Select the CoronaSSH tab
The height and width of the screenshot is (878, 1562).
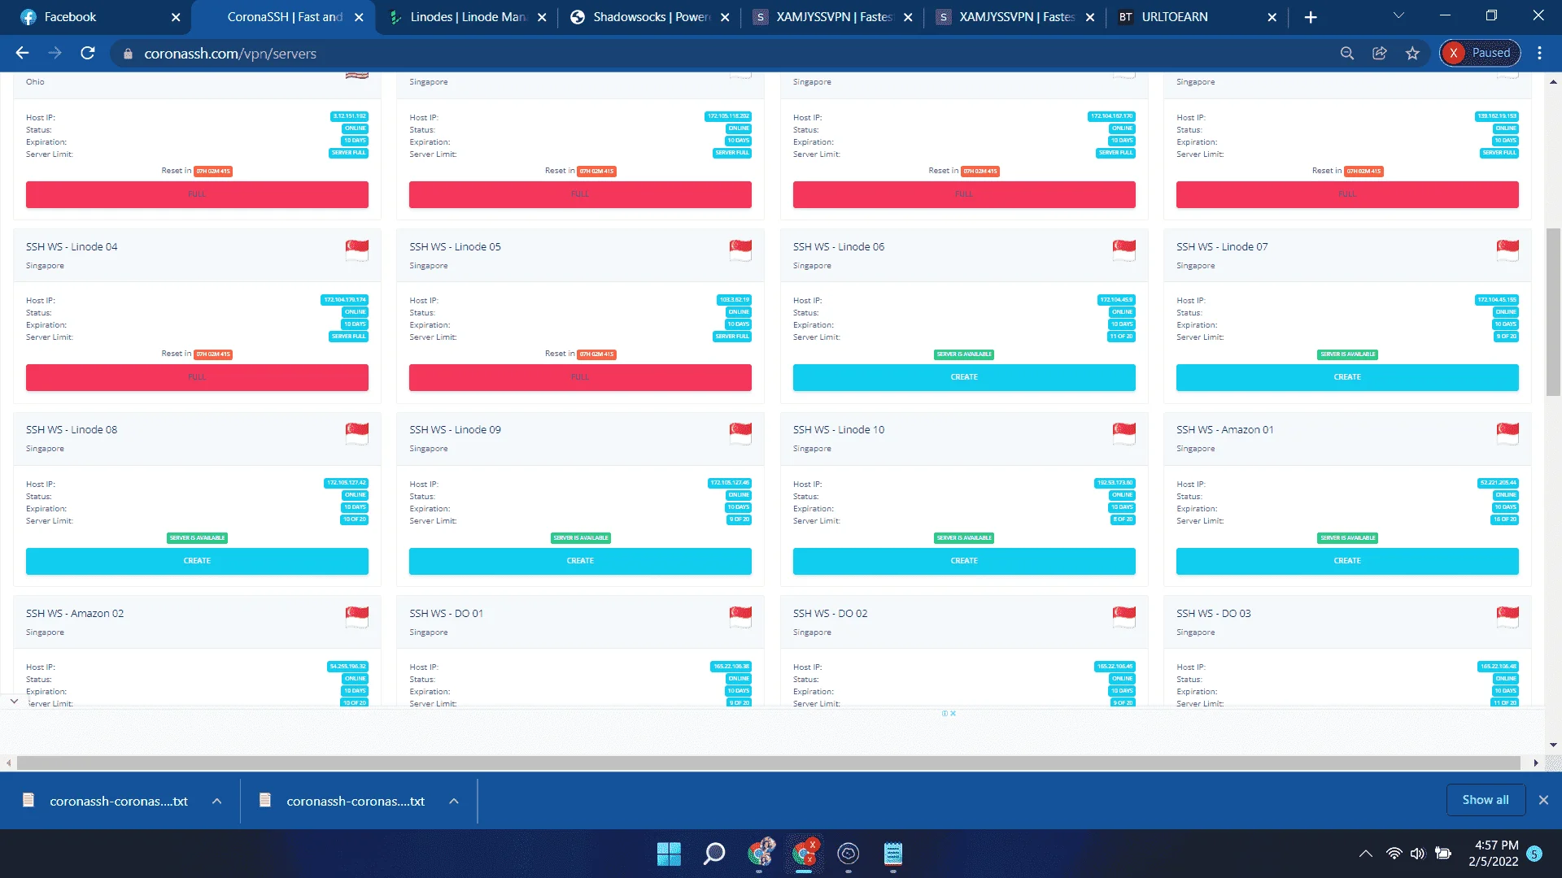click(284, 17)
